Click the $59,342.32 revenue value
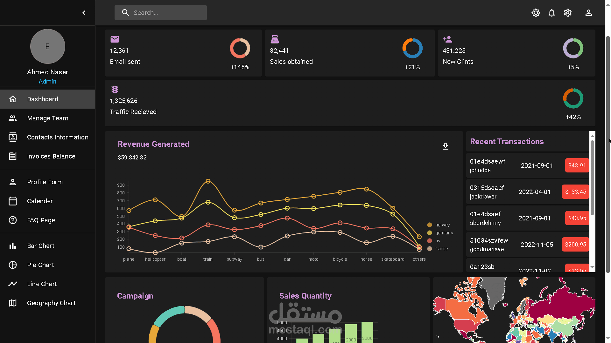The image size is (611, 343). coord(132,158)
